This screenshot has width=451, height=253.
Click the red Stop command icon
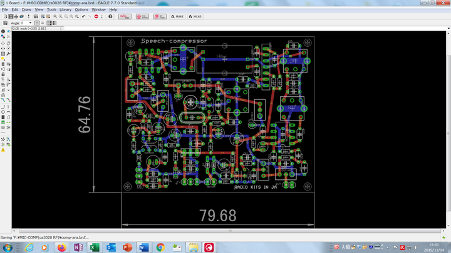(x=96, y=16)
